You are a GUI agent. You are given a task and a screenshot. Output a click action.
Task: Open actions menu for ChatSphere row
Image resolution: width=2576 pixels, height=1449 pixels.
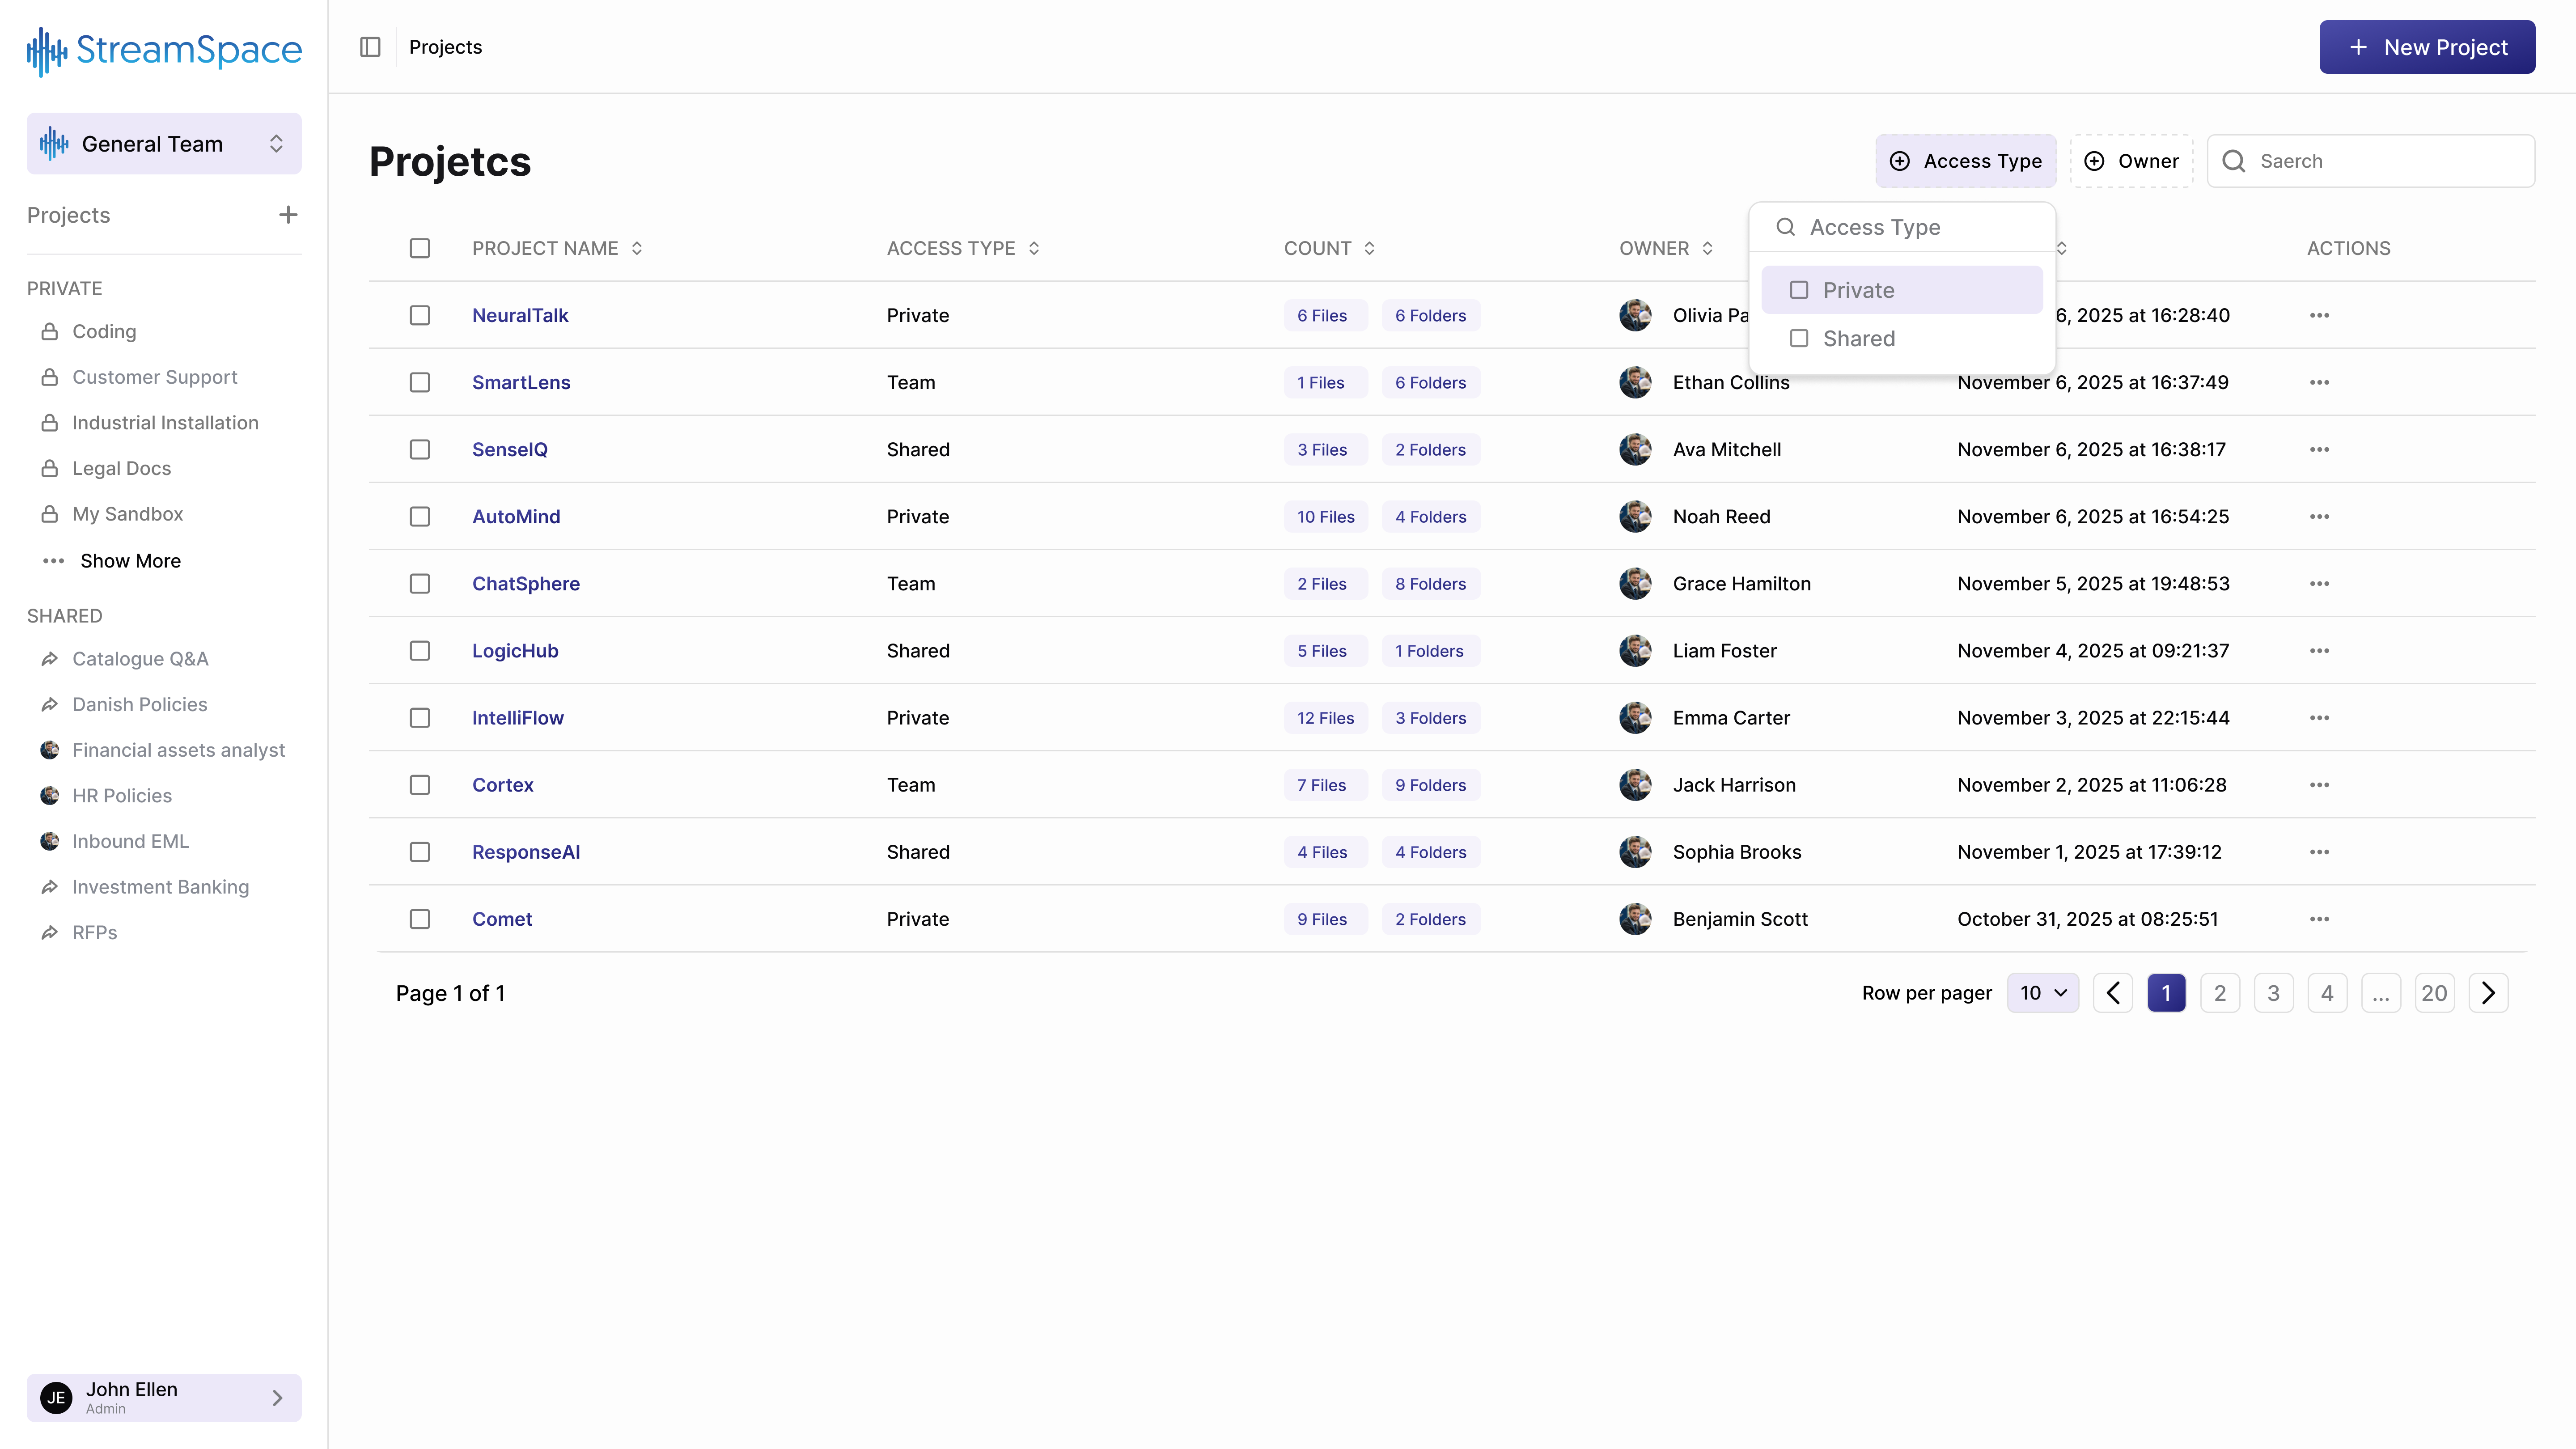pos(2319,583)
